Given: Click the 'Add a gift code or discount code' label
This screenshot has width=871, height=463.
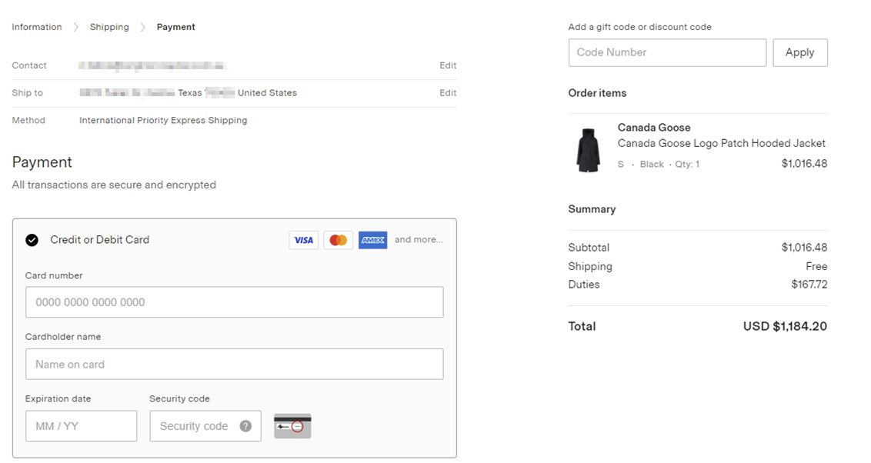Looking at the screenshot, I should pyautogui.click(x=640, y=27).
